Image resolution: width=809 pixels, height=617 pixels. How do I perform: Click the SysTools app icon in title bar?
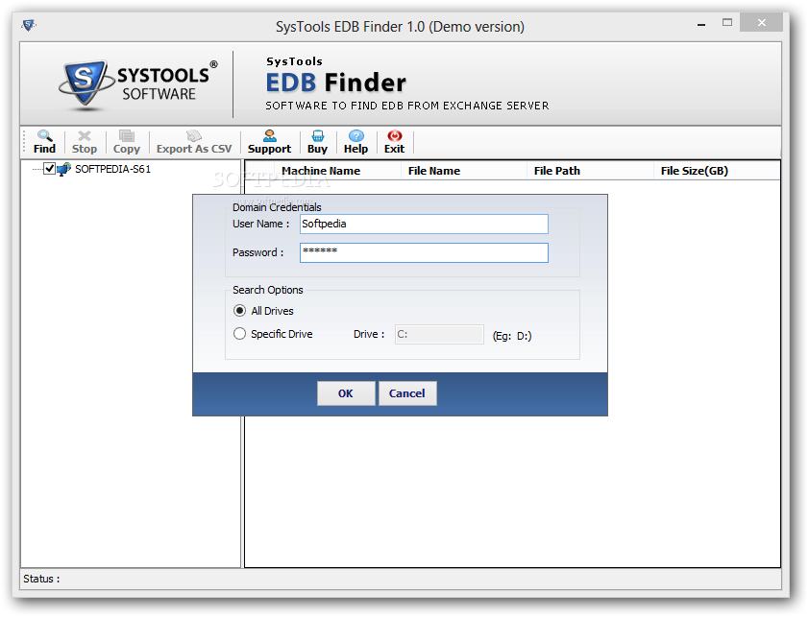pyautogui.click(x=29, y=25)
